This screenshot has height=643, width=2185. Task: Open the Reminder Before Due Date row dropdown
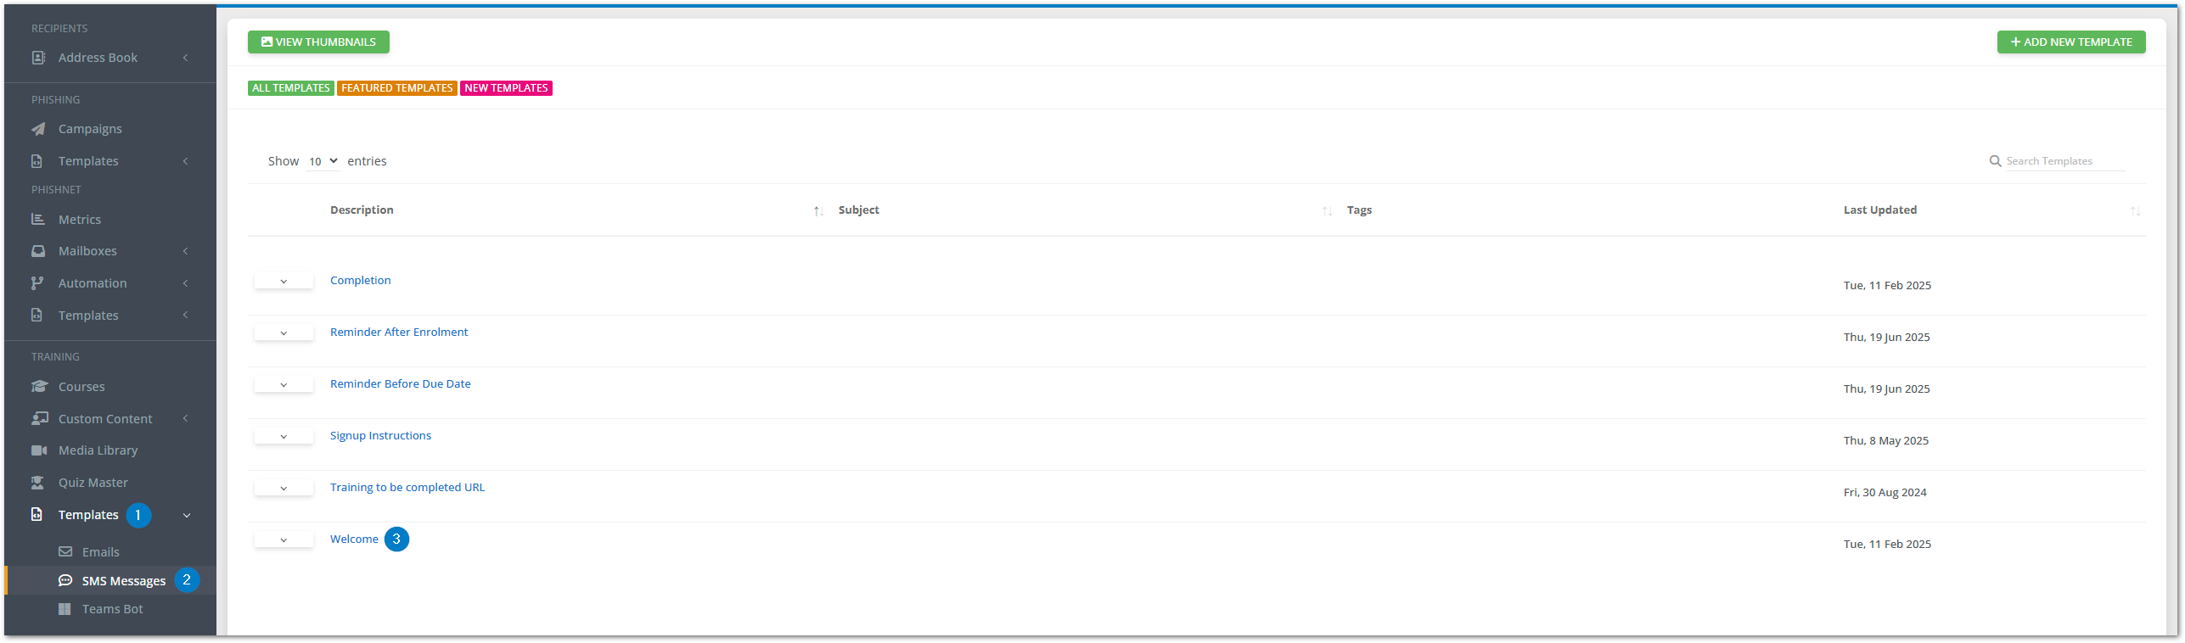pos(284,385)
